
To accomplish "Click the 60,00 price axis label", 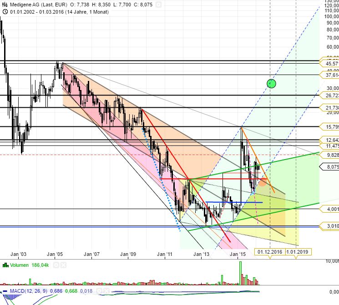I will (333, 47).
